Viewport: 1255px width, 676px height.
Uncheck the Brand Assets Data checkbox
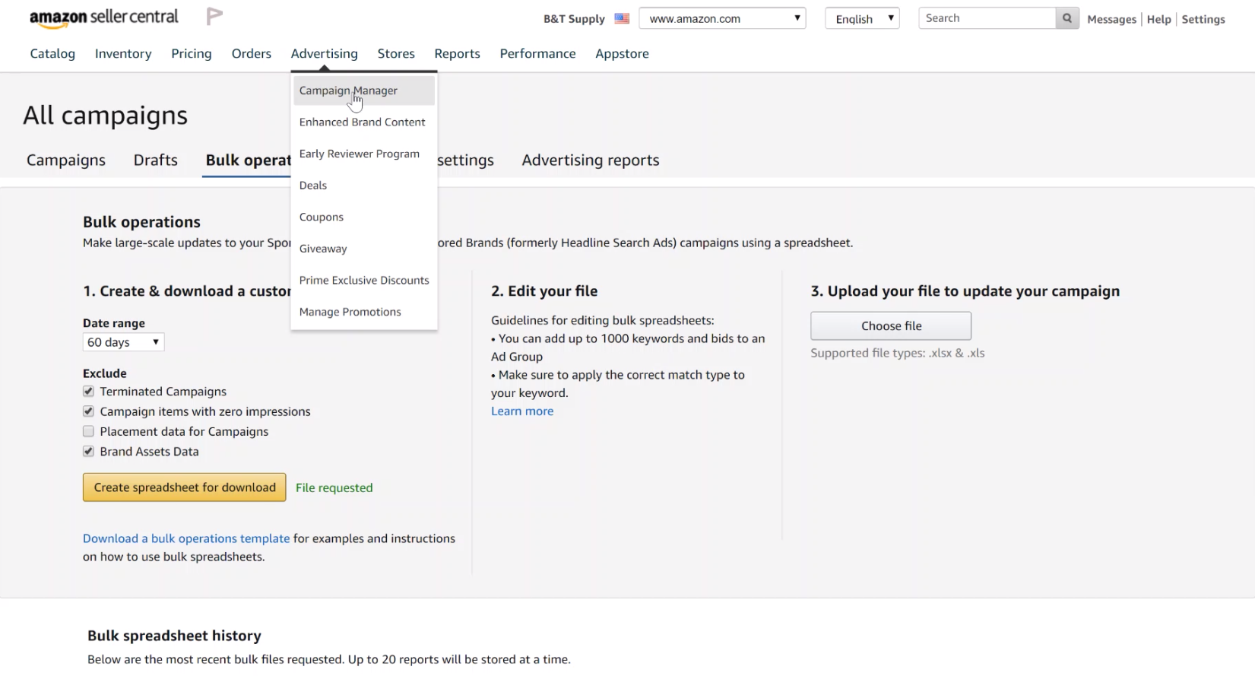(x=89, y=451)
